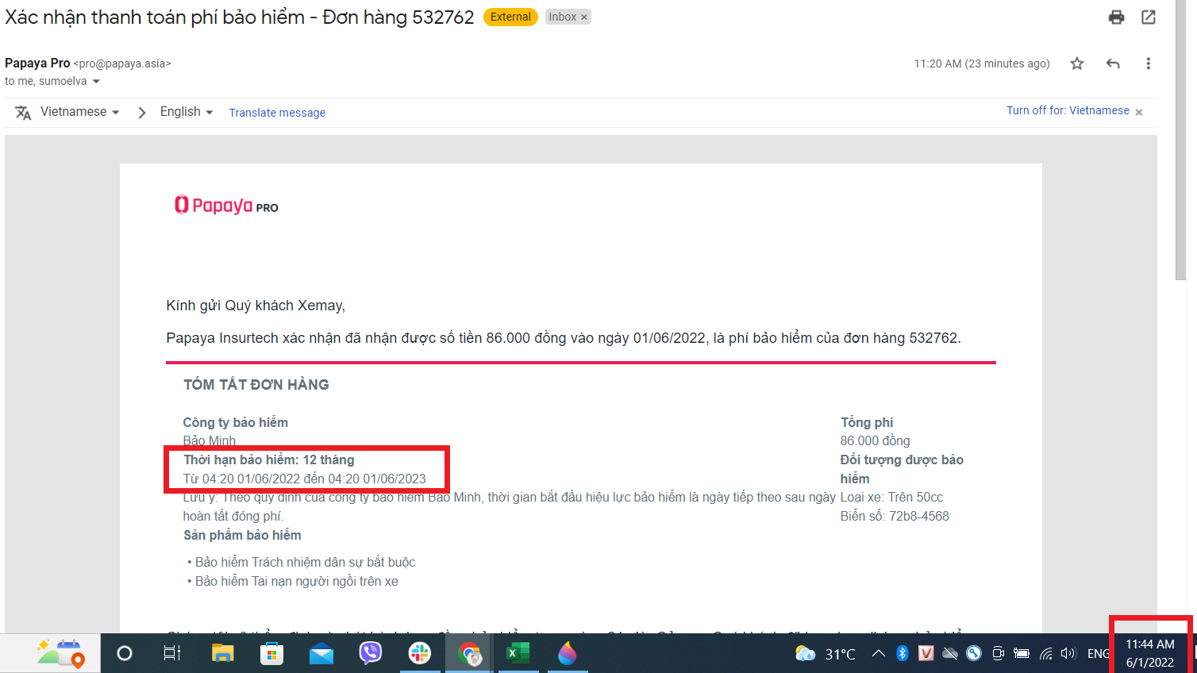Image resolution: width=1197 pixels, height=673 pixels.
Task: Switch input language via ENG indicator
Action: pos(1098,654)
